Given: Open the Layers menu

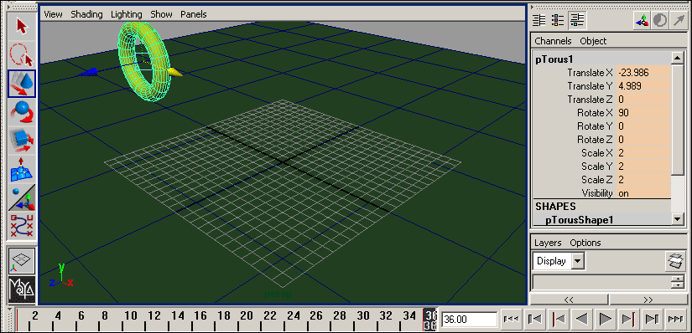Looking at the screenshot, I should click(x=548, y=243).
